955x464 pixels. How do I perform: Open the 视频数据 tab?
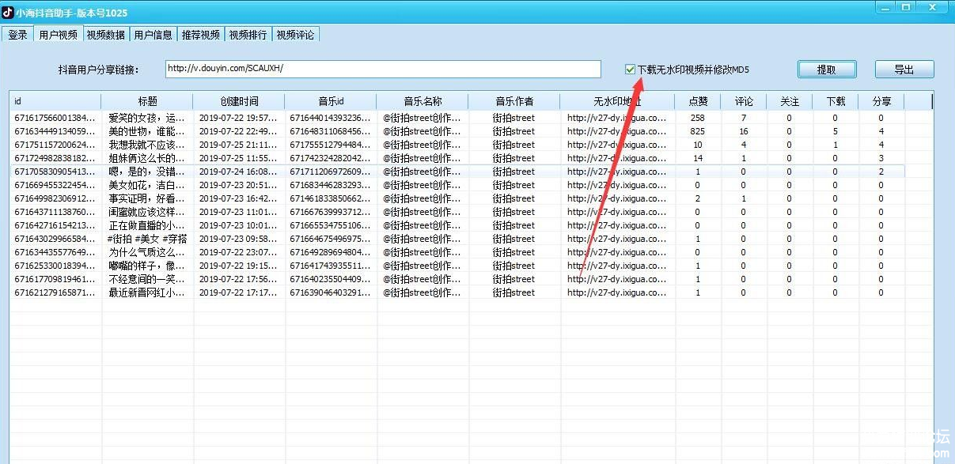105,35
